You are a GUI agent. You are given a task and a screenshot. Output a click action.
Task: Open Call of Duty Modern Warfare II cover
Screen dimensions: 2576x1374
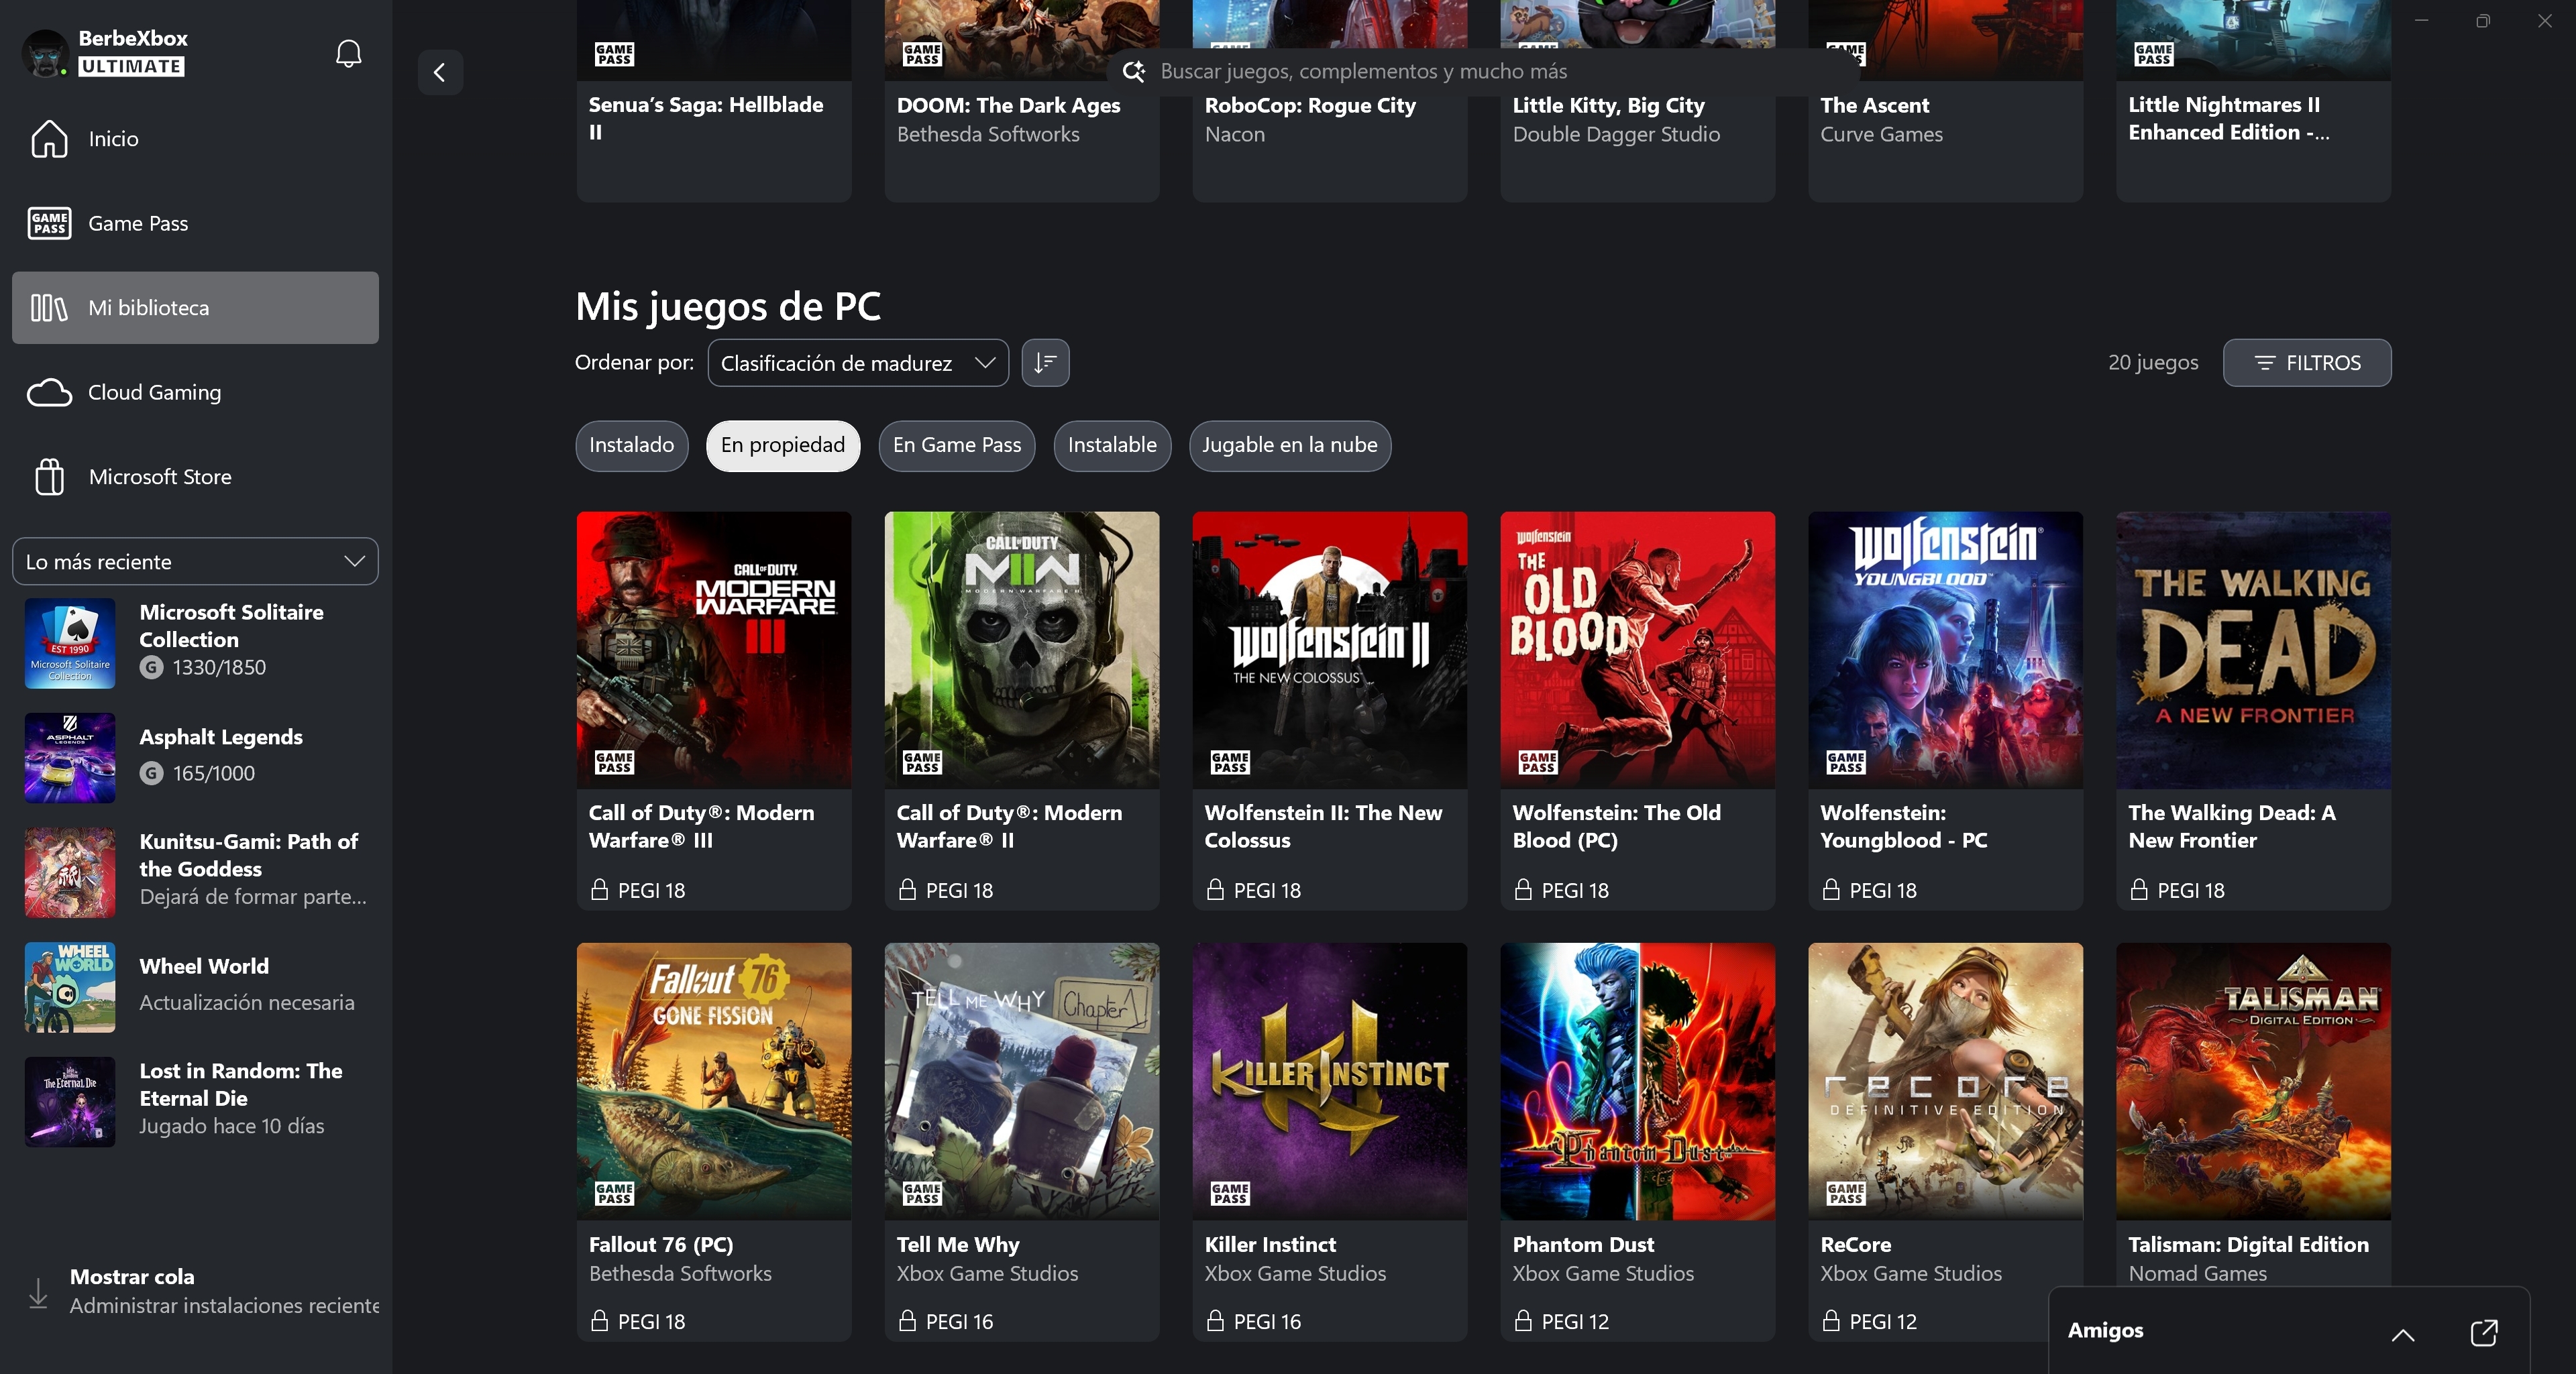pyautogui.click(x=1022, y=650)
